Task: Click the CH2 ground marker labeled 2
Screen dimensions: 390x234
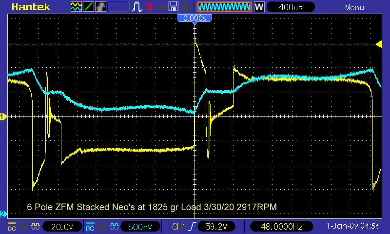Action: 3,214
